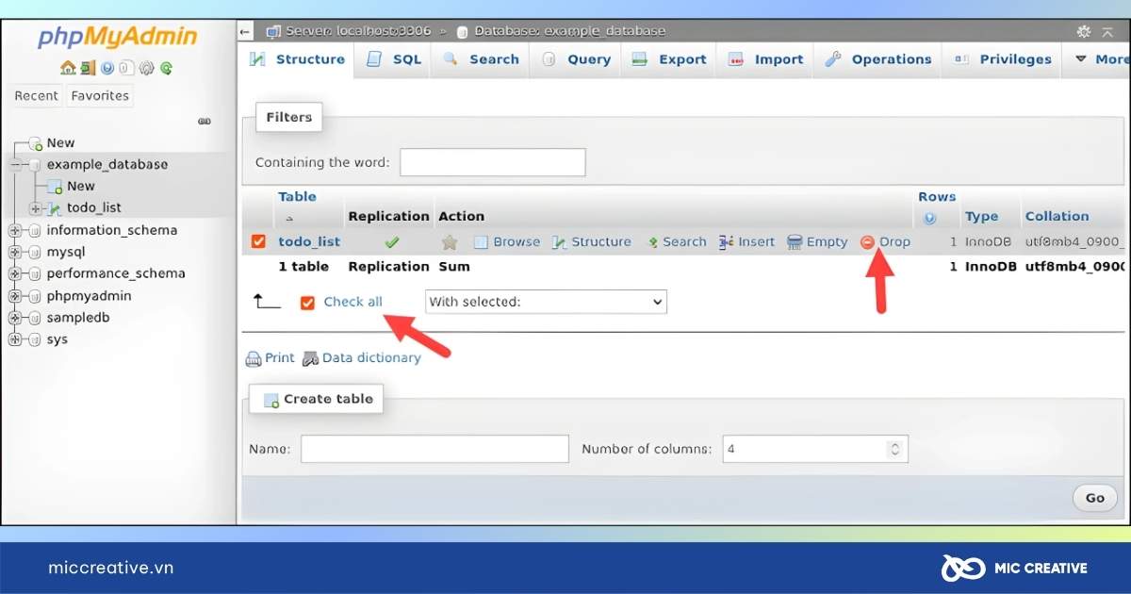
Task: Open page settings gear at top right
Action: (1084, 31)
